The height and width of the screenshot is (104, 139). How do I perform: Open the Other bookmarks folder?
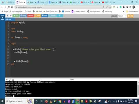tap(132, 11)
